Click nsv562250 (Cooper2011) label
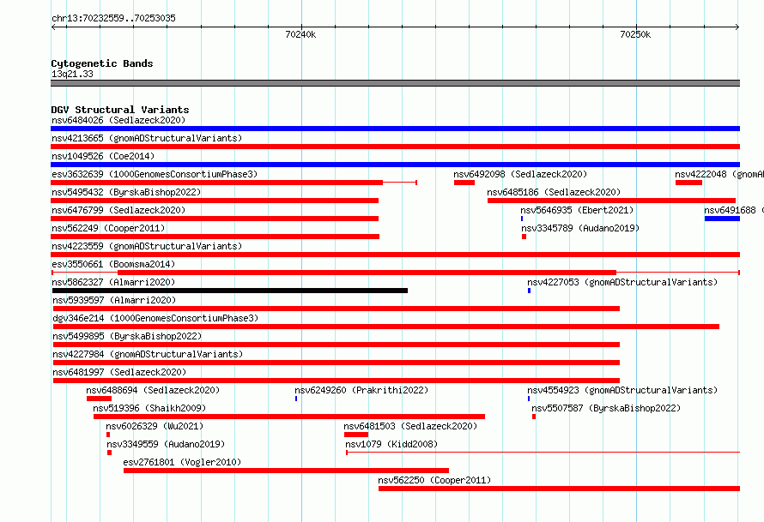Image resolution: width=764 pixels, height=522 pixels. pos(434,480)
